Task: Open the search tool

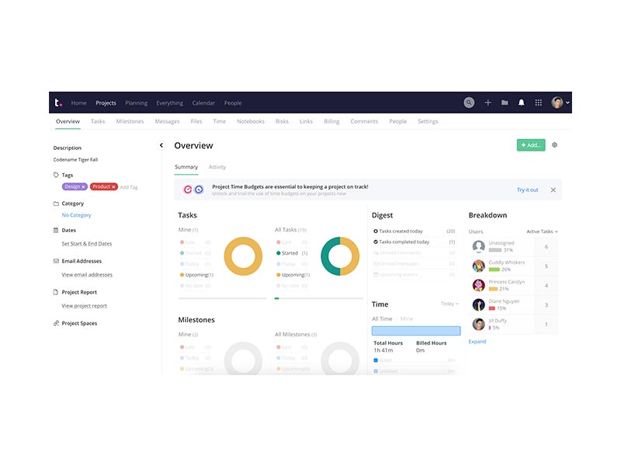Action: 469,102
